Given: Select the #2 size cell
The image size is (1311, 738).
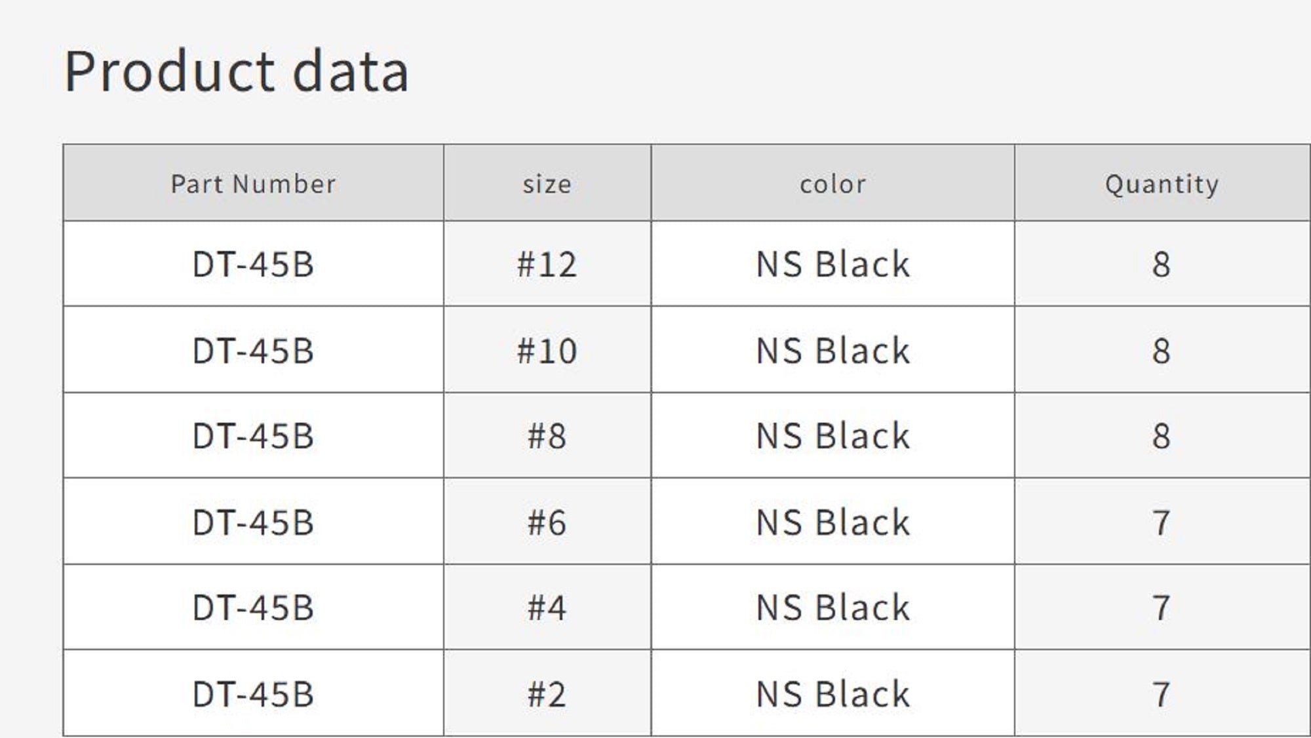Looking at the screenshot, I should 547,694.
